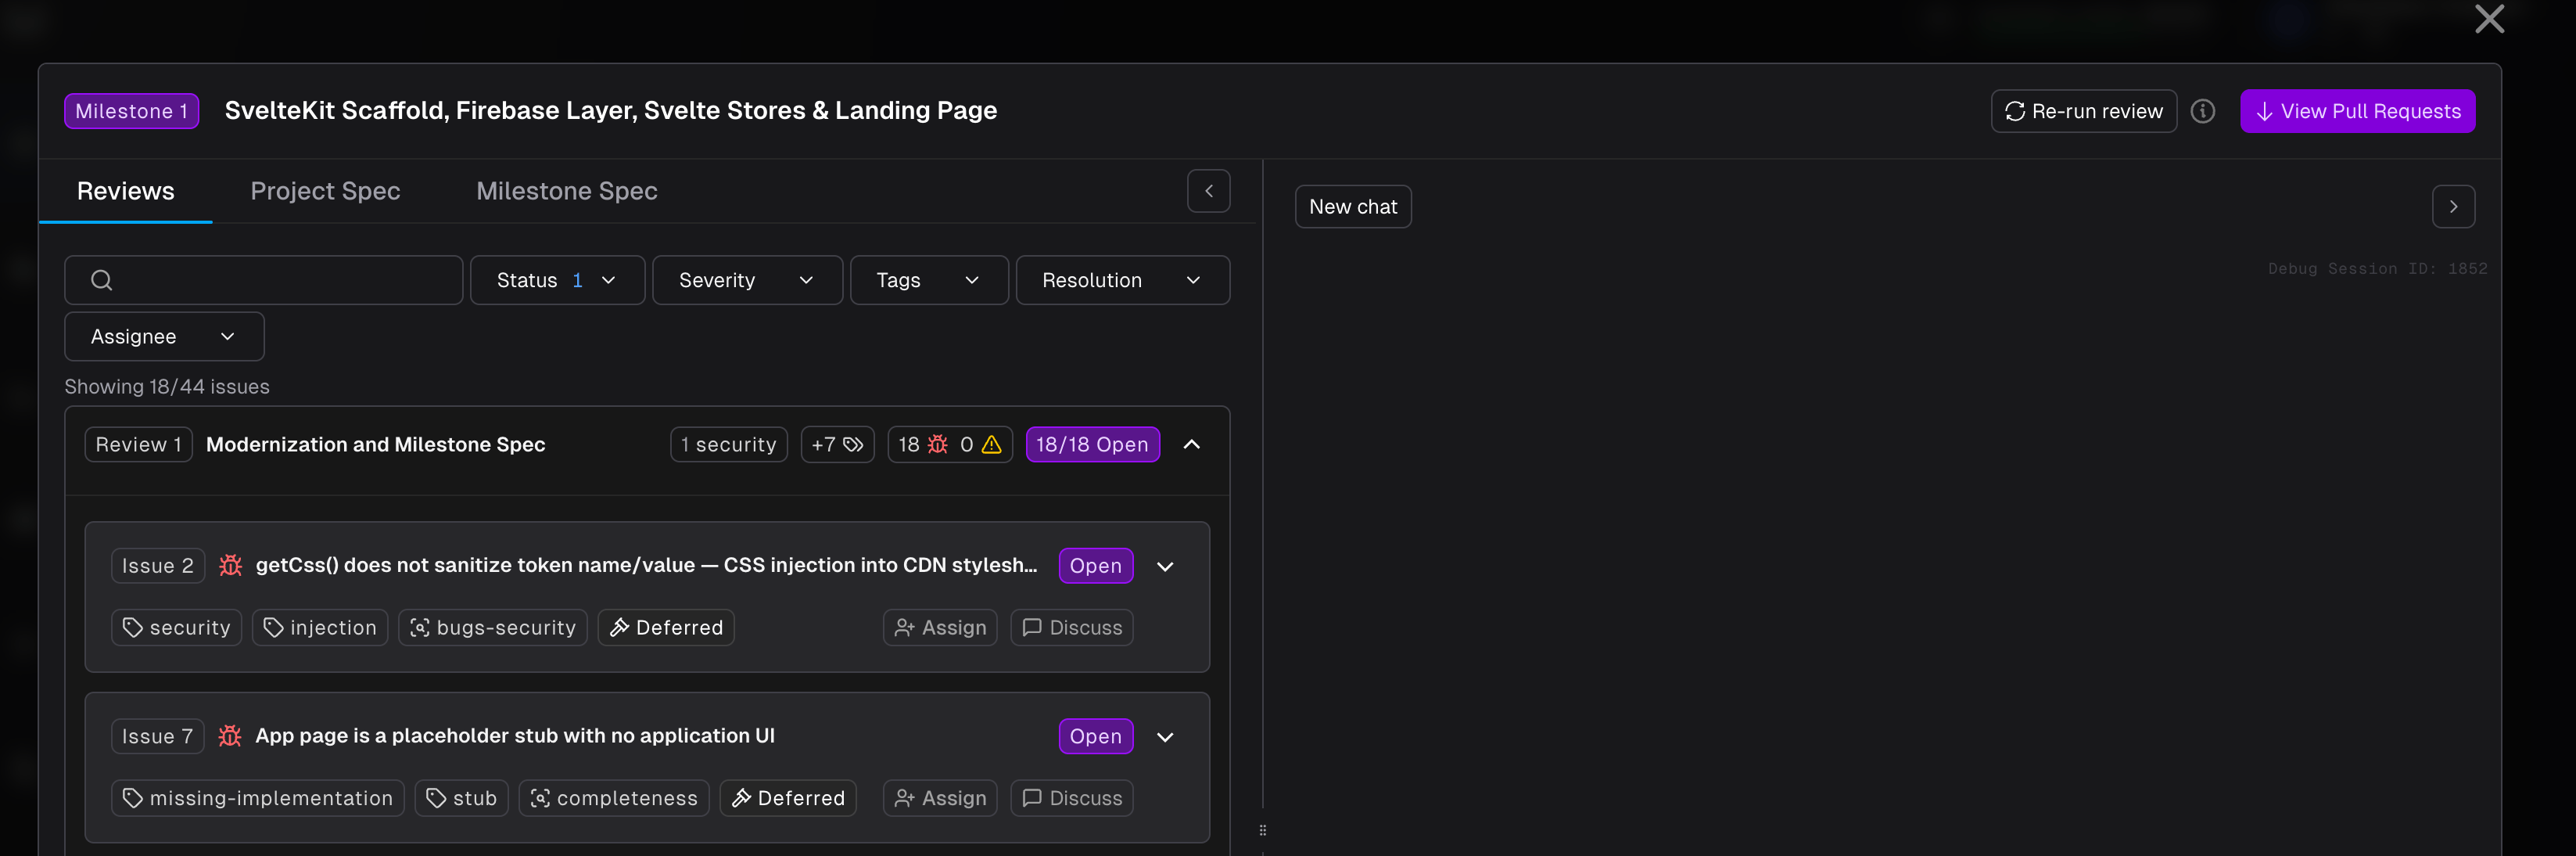Click the issue search input field

264,280
